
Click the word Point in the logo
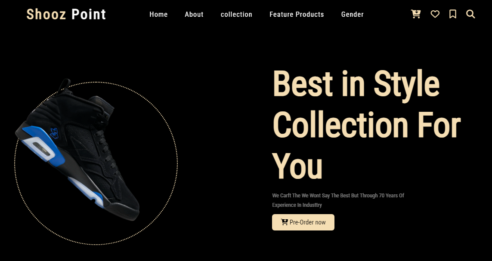click(89, 15)
